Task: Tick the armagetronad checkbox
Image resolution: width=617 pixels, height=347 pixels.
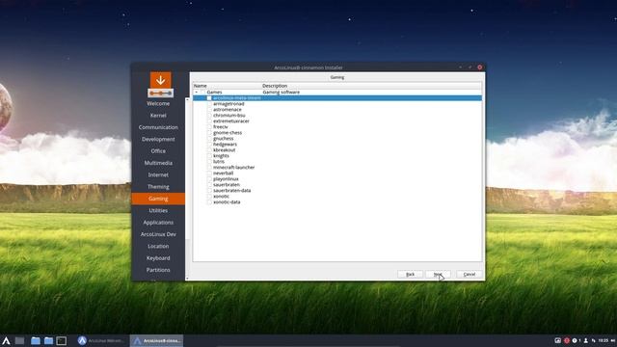Action: (209, 104)
